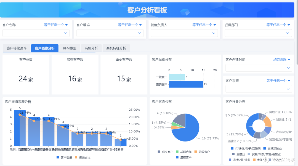Click the 5 (26.32%) donut label
298x166 pixels.
point(235,115)
